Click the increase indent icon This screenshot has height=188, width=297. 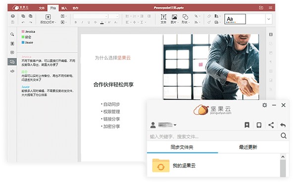(149, 16)
